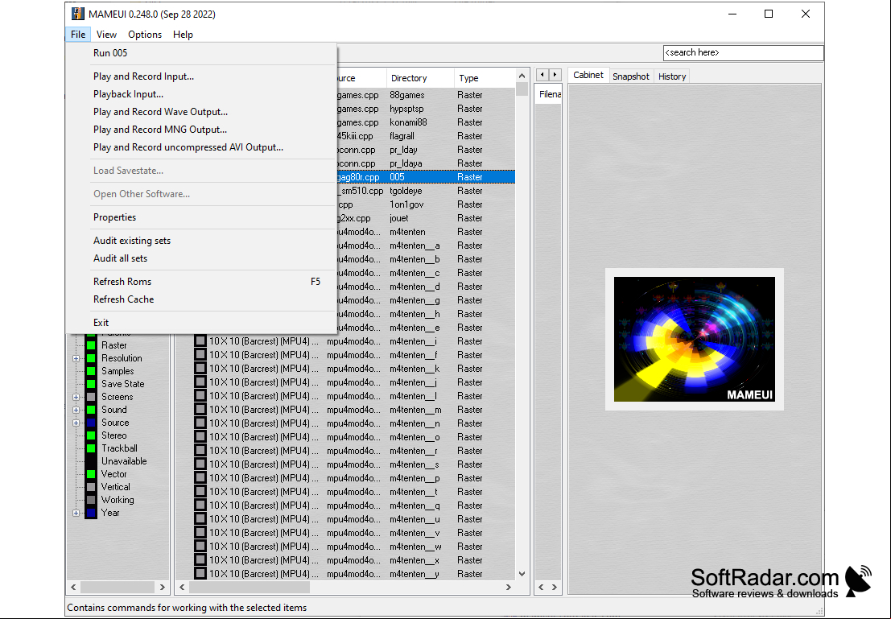
Task: Click the game icon in the m4tenten__n row
Action: 200,423
